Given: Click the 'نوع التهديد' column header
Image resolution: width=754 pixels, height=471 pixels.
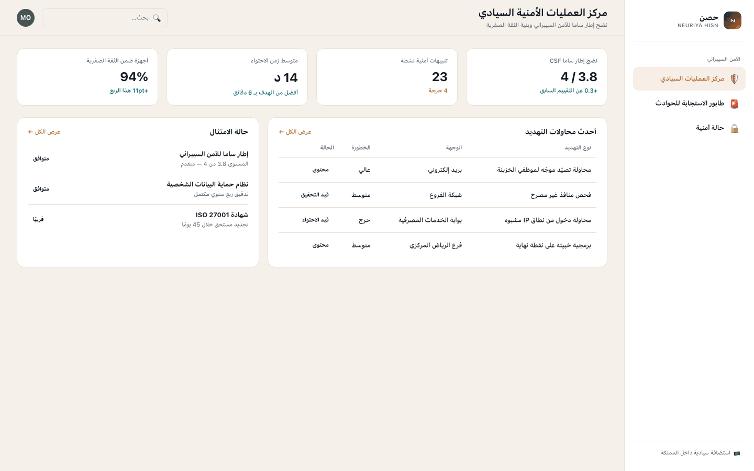Looking at the screenshot, I should 578,148.
